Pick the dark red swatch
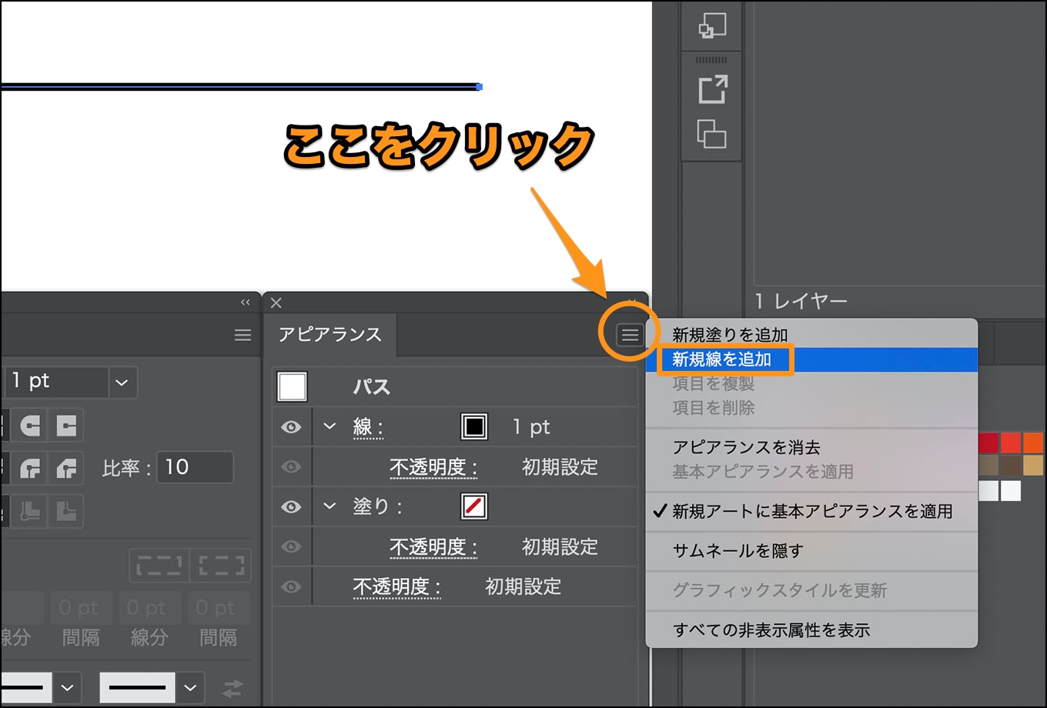The height and width of the screenshot is (708, 1047). pyautogui.click(x=988, y=443)
